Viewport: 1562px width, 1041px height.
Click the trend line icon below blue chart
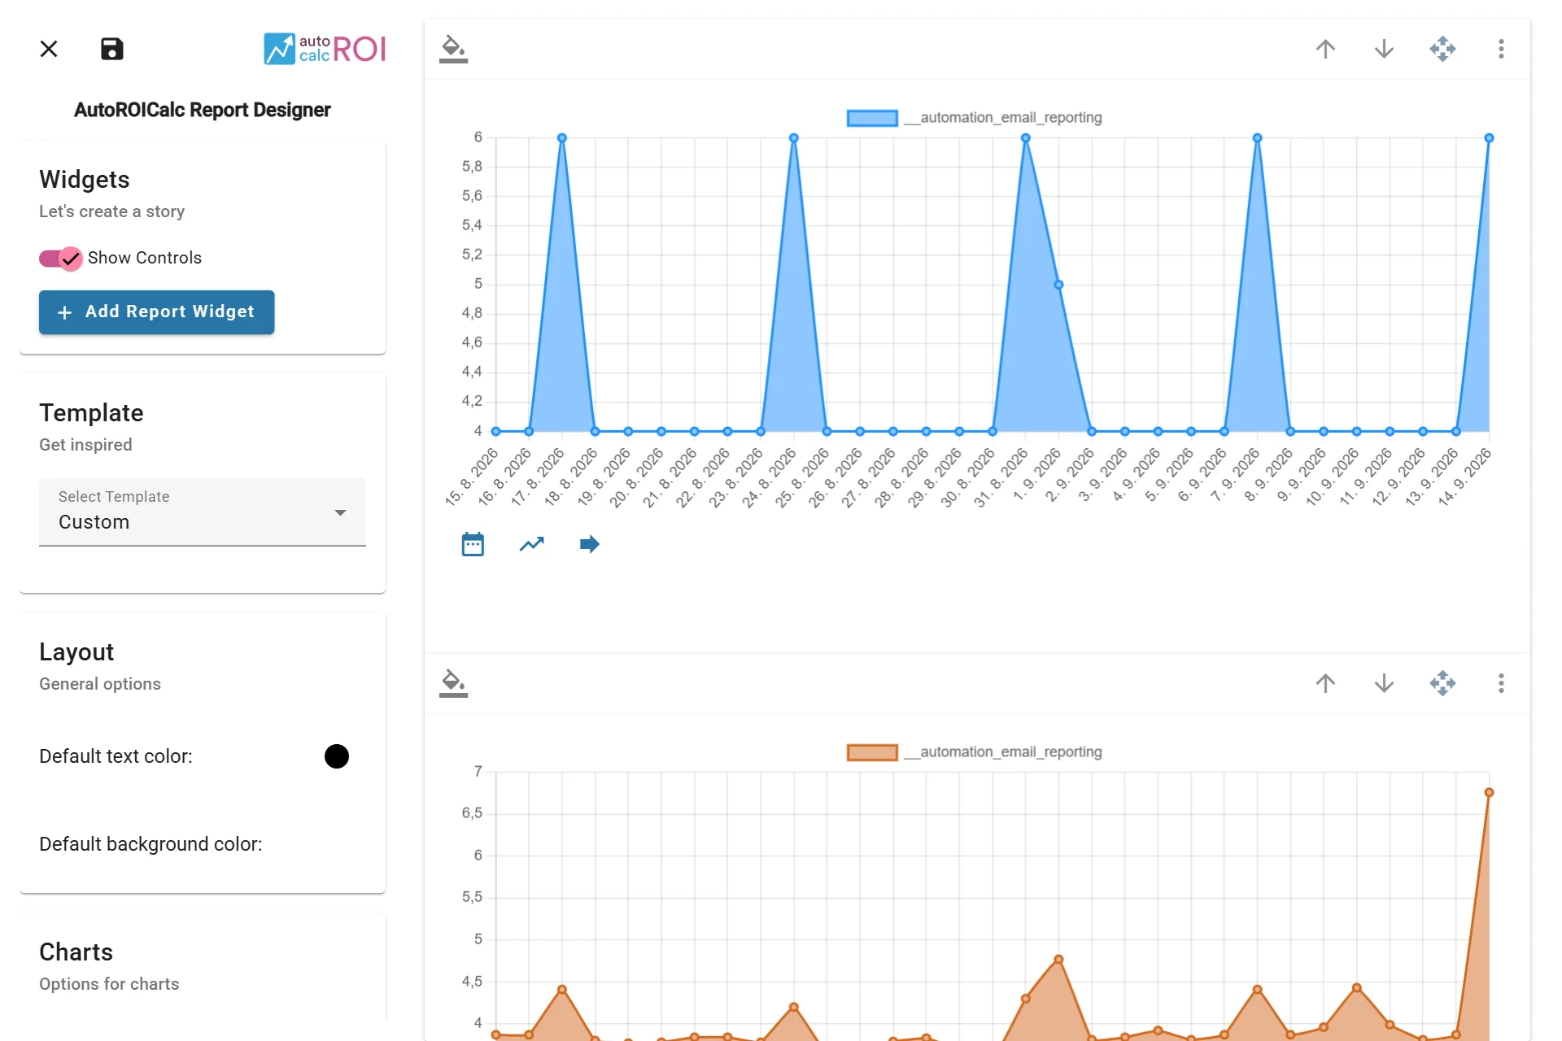[531, 544]
